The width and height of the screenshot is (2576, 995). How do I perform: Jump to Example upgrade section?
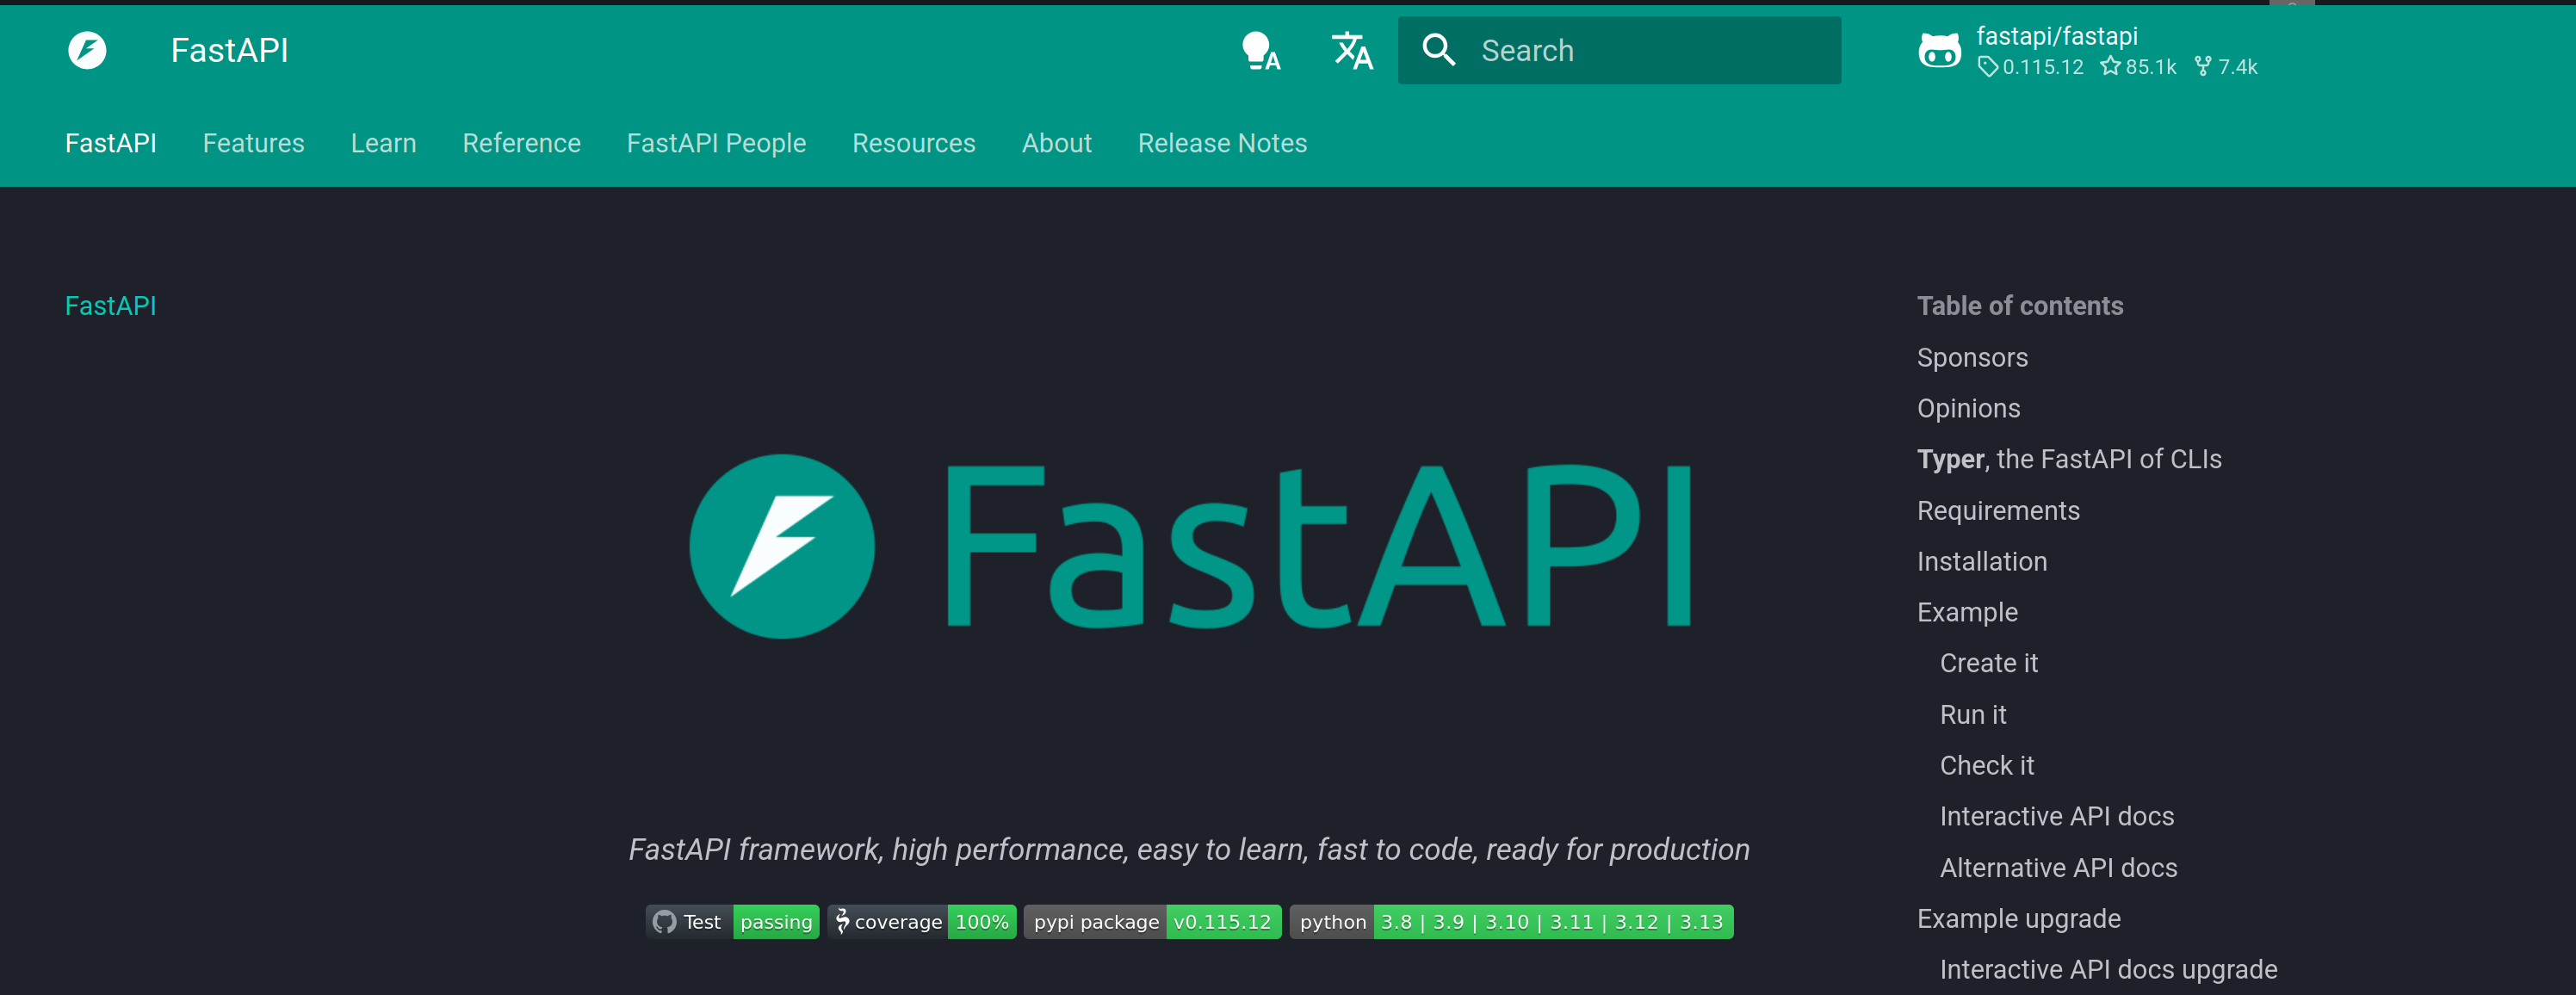pyautogui.click(x=2019, y=919)
